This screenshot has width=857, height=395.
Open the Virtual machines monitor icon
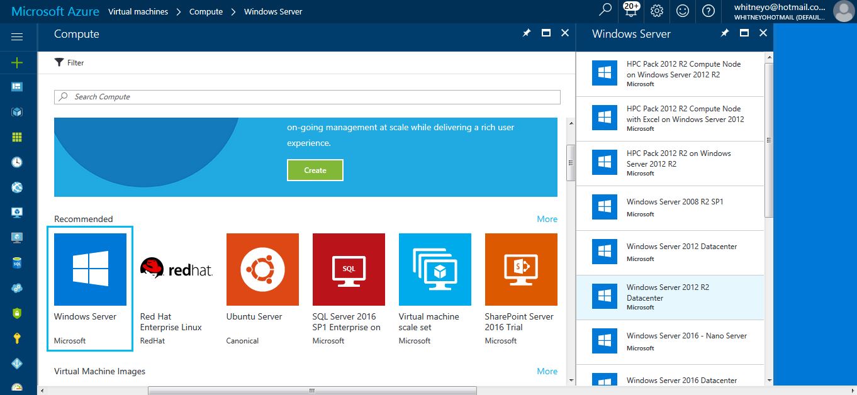[17, 238]
